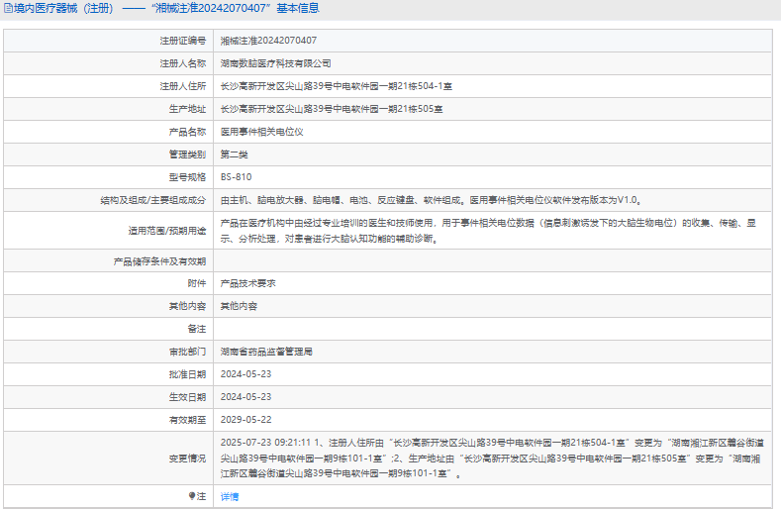Click the 适用范围/预期用途 label
Screen dimensions: 781x510
pos(167,231)
